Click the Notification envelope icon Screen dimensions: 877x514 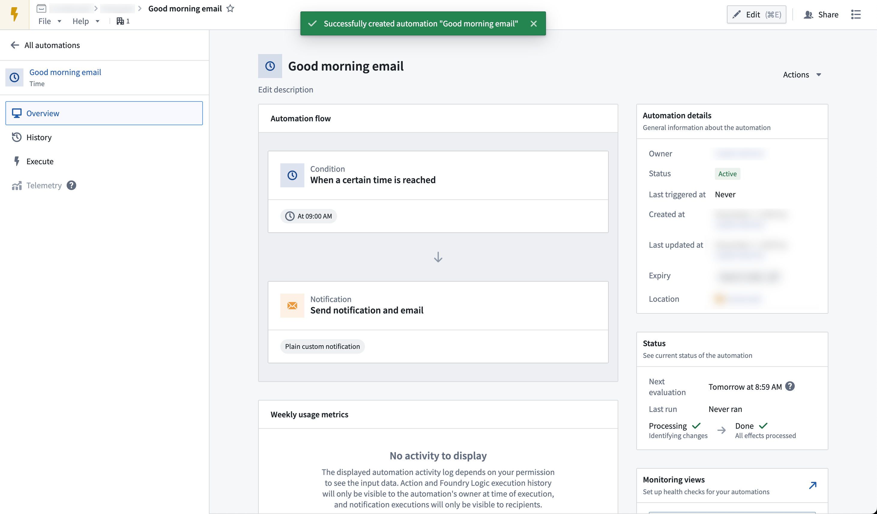tap(292, 305)
